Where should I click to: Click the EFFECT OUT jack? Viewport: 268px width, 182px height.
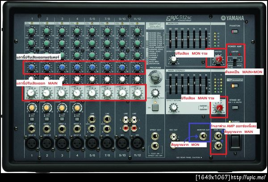coord(155,136)
